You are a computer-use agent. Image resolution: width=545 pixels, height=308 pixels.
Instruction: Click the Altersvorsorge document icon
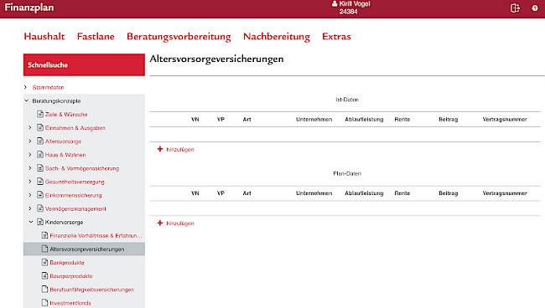pos(40,141)
